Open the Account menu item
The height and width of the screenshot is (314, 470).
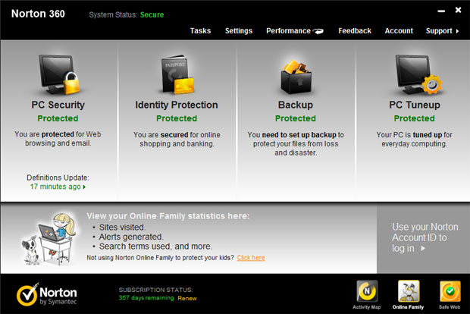[399, 31]
